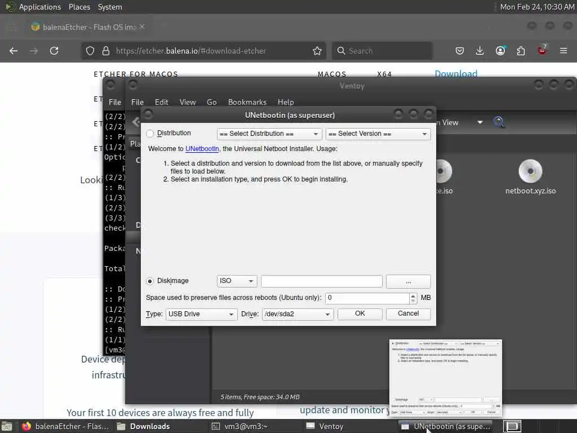Screen dimensions: 577x433
Task: Open the View menu in file manager
Action: point(187,102)
